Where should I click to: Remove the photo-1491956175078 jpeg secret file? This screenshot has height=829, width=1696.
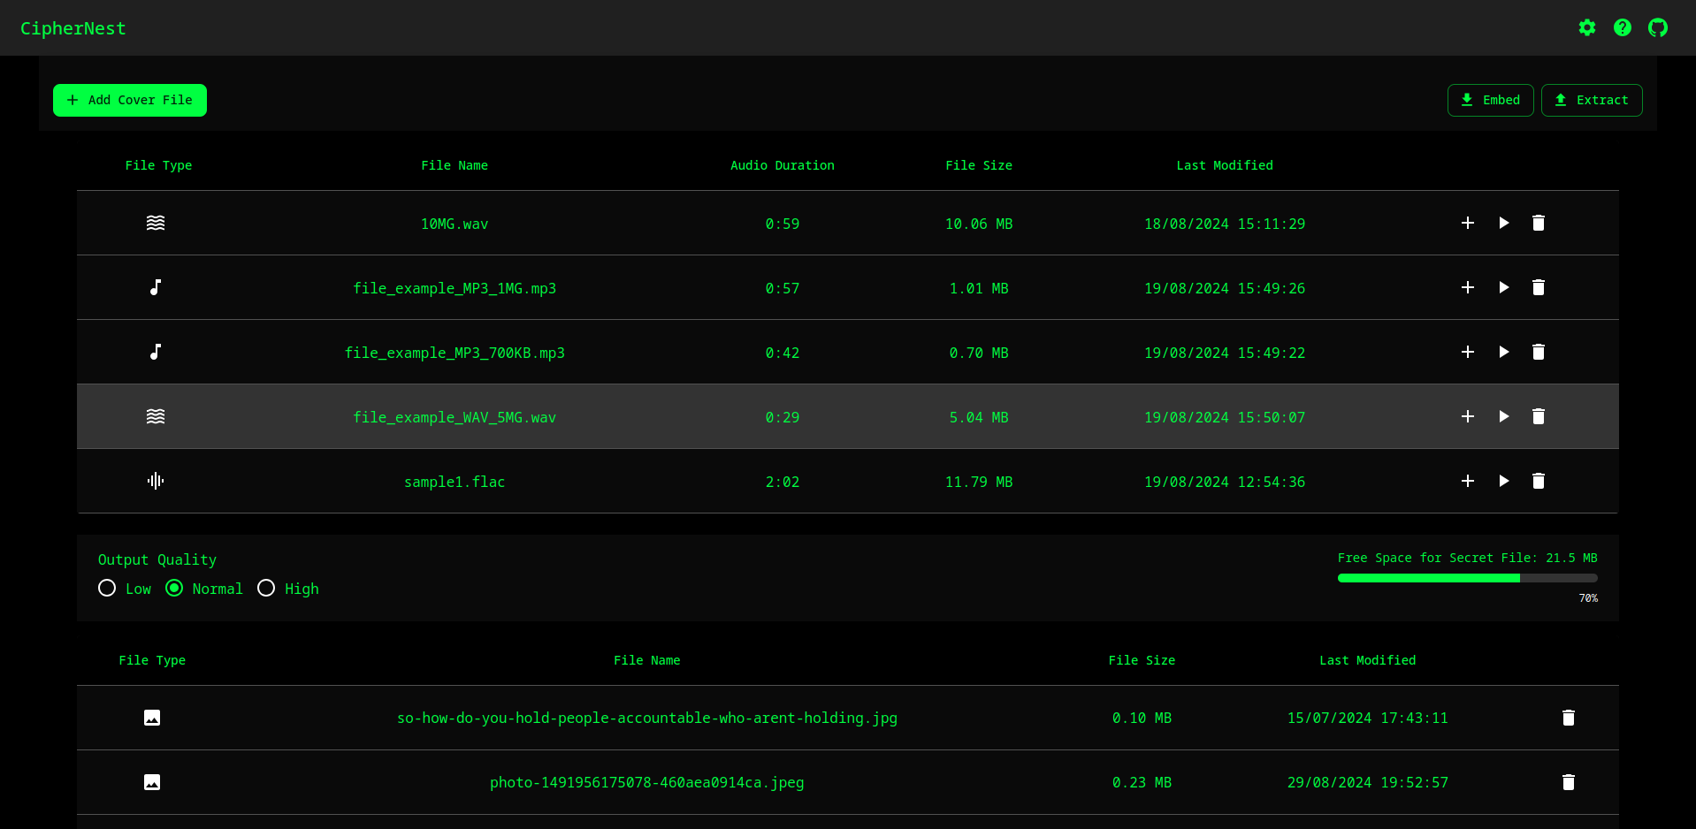pyautogui.click(x=1569, y=782)
